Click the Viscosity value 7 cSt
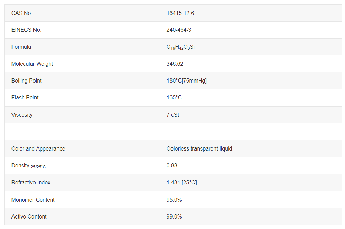Image resolution: width=345 pixels, height=229 pixels. (x=172, y=115)
